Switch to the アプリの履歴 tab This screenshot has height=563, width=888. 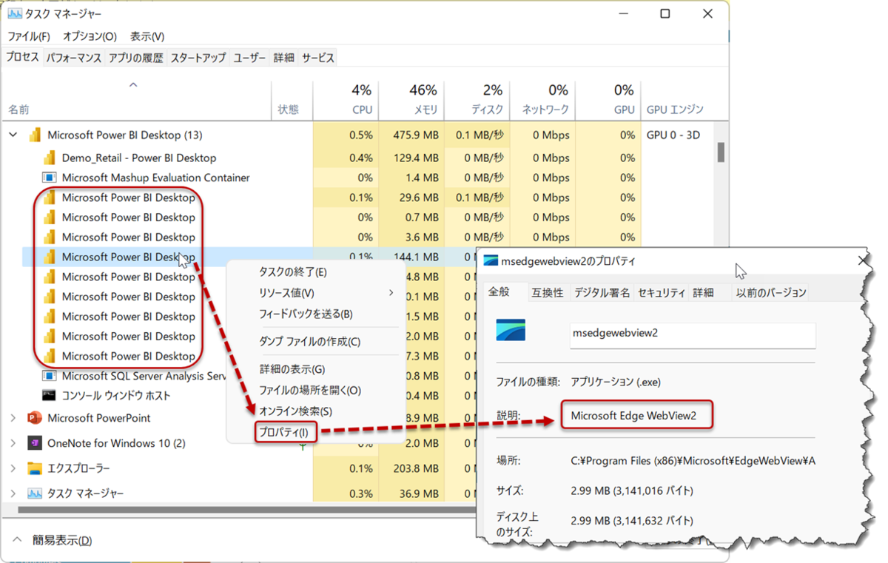pos(135,58)
